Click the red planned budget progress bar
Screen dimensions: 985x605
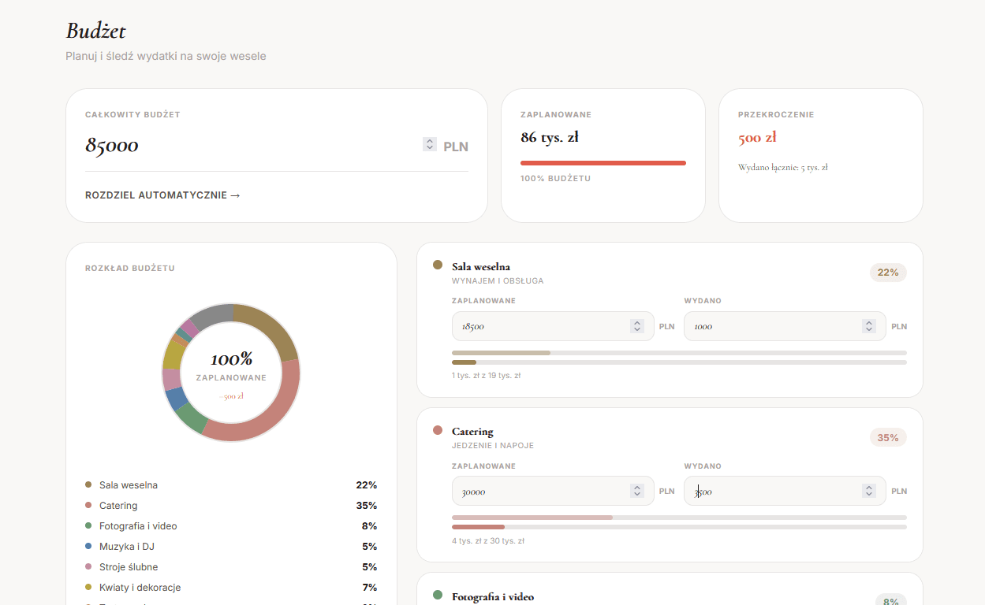(603, 163)
